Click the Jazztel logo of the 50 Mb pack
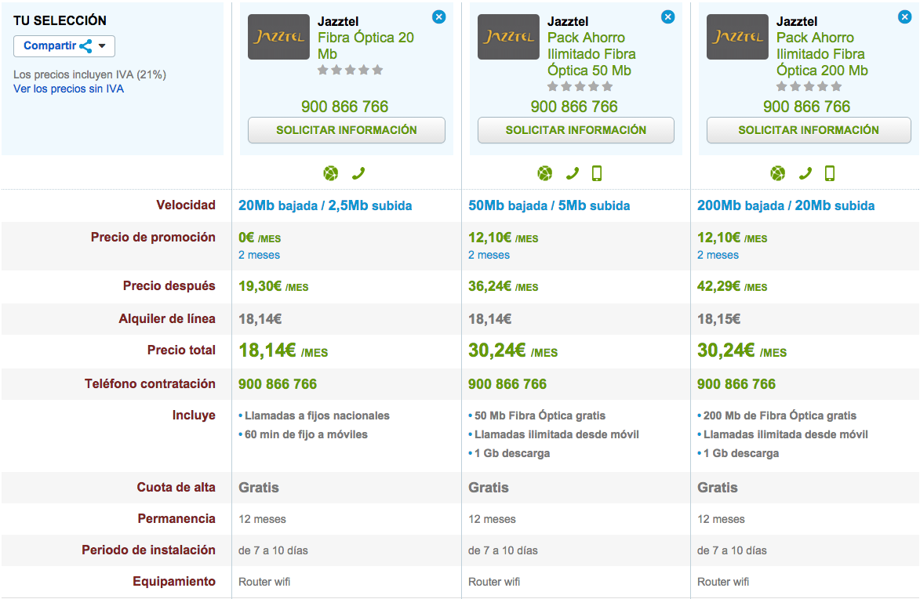 point(508,37)
